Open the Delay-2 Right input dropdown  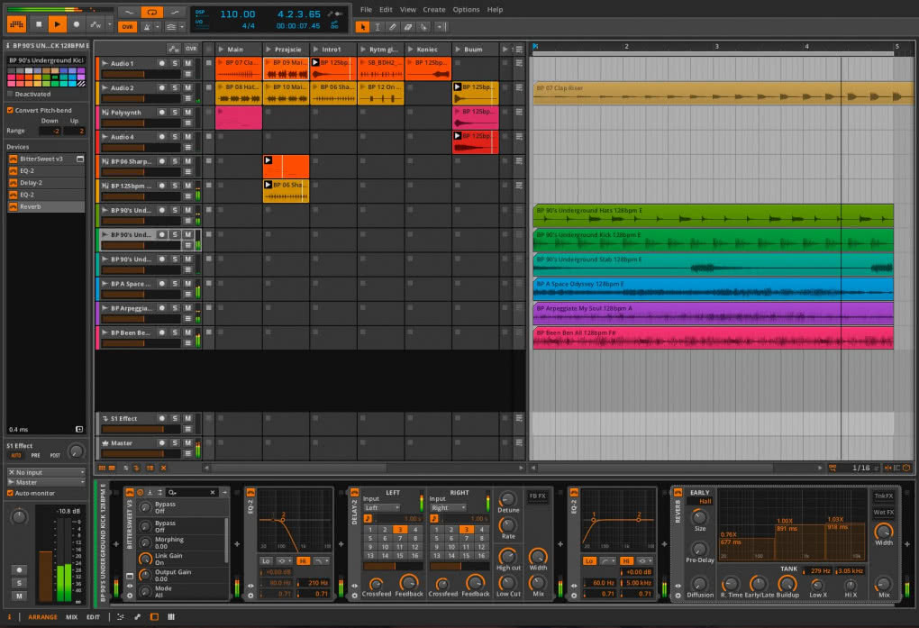[x=449, y=507]
